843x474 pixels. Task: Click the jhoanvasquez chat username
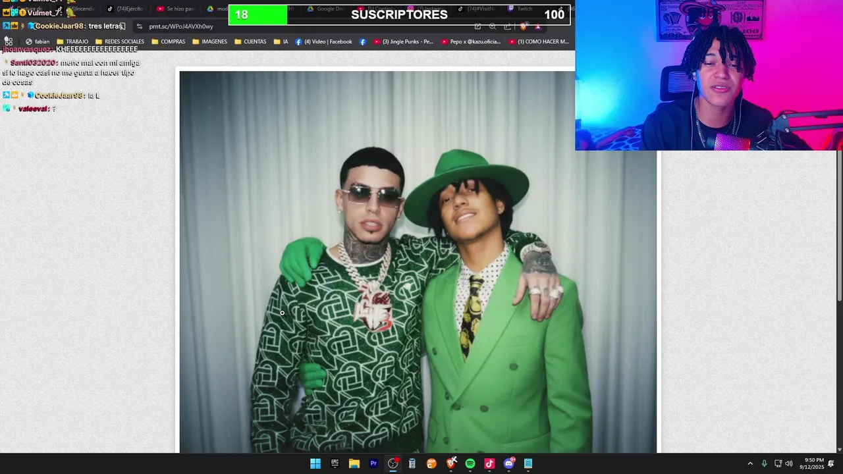point(27,49)
